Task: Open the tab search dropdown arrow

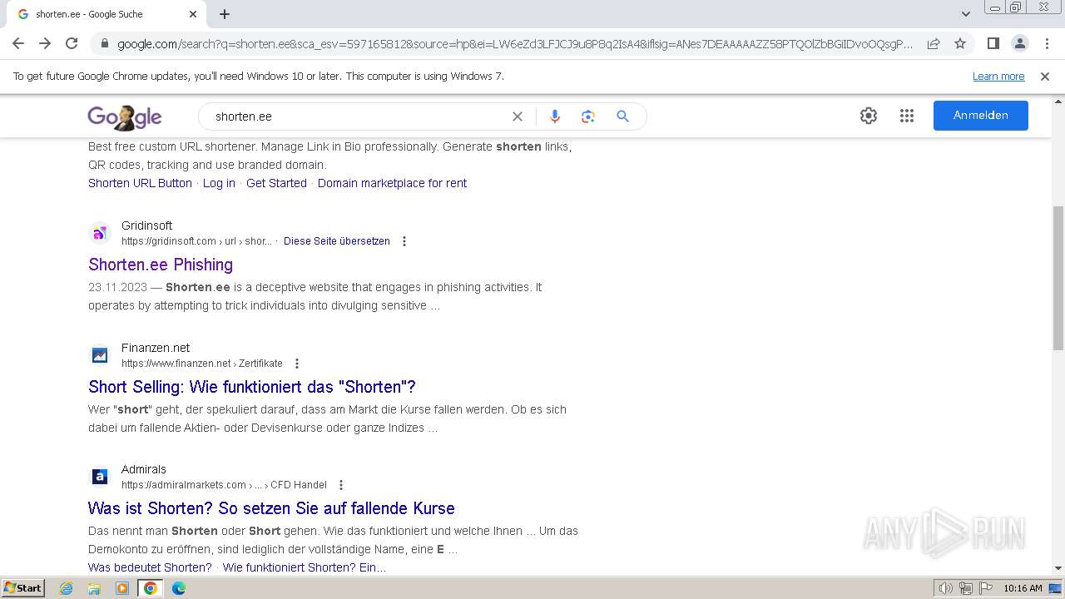Action: tap(966, 14)
